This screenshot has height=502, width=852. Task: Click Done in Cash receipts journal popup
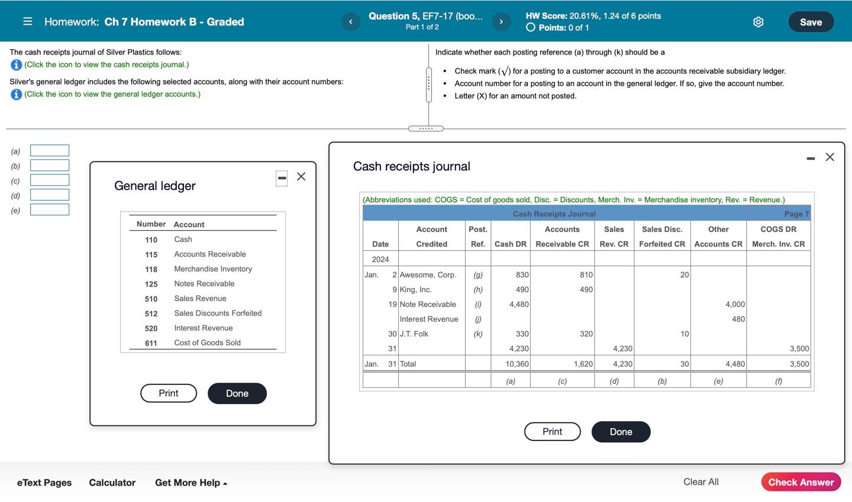[621, 432]
